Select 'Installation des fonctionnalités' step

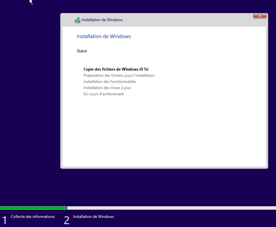pos(110,82)
